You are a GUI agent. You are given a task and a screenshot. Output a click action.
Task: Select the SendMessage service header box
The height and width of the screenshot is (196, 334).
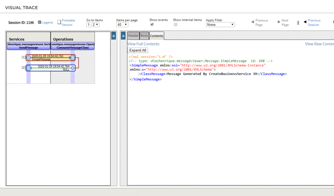[x=29, y=46]
